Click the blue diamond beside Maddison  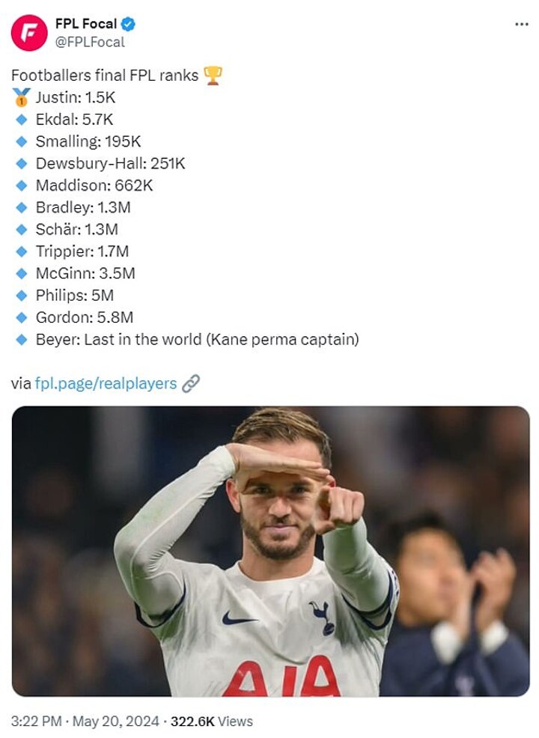pos(22,185)
